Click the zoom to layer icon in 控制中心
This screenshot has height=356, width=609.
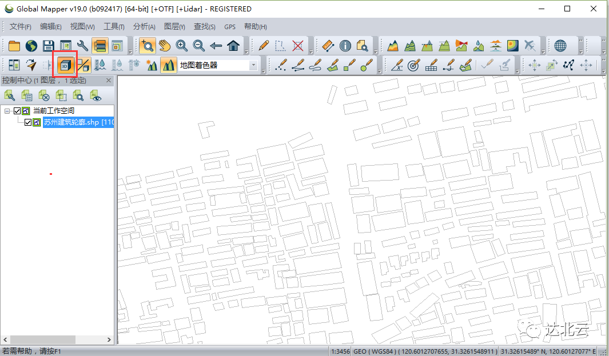tap(78, 95)
